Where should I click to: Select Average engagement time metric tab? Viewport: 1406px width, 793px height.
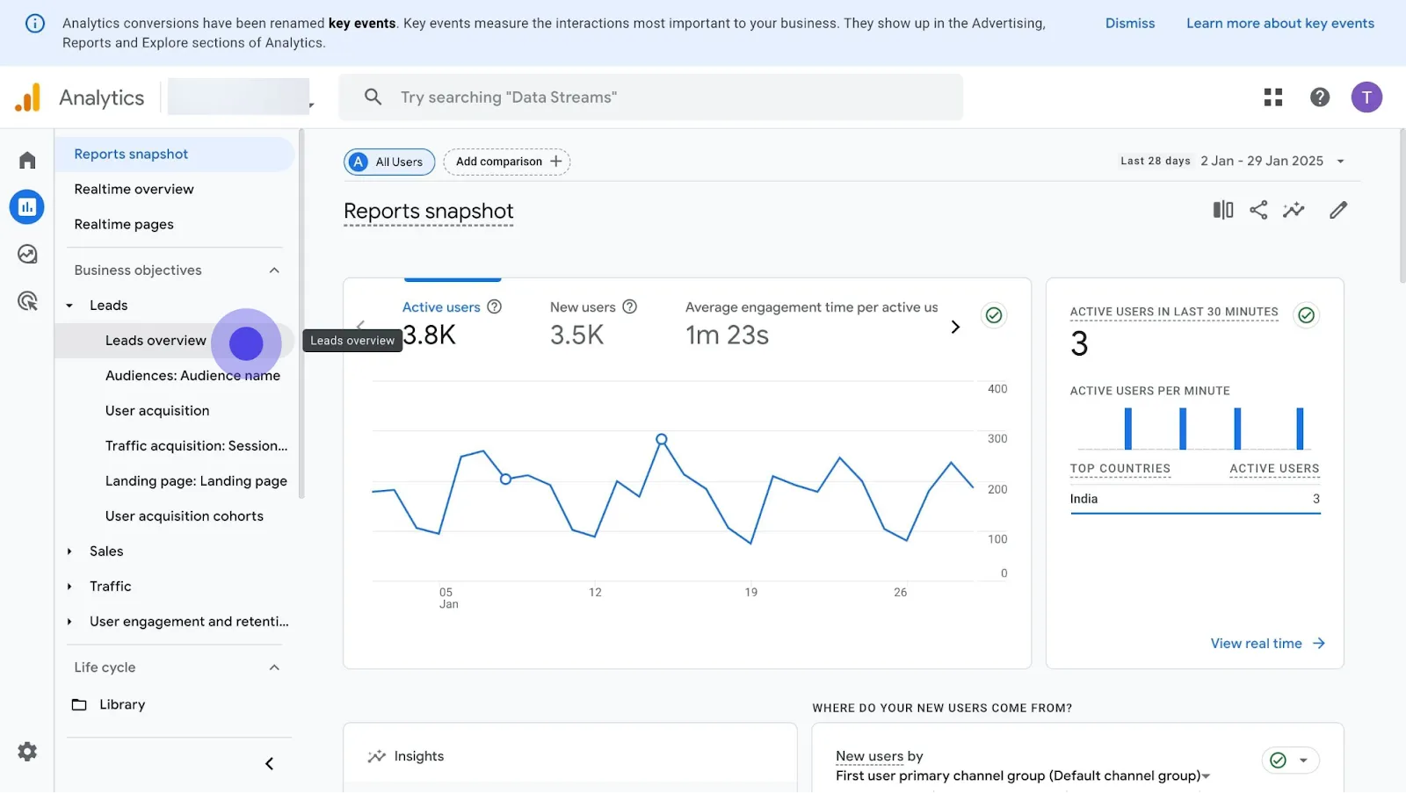click(811, 321)
